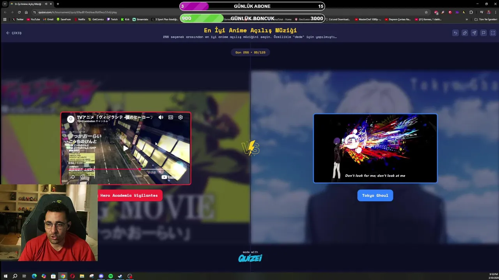Open the Windows Start menu
499x280 pixels.
pos(5,276)
